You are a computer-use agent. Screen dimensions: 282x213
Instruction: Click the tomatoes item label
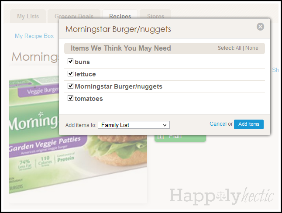89,99
